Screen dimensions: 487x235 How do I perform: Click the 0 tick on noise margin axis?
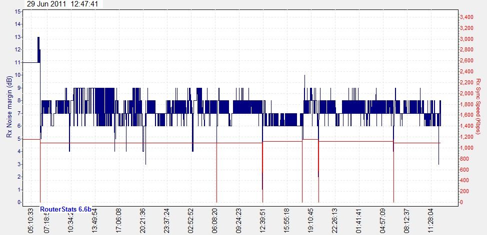coord(19,203)
